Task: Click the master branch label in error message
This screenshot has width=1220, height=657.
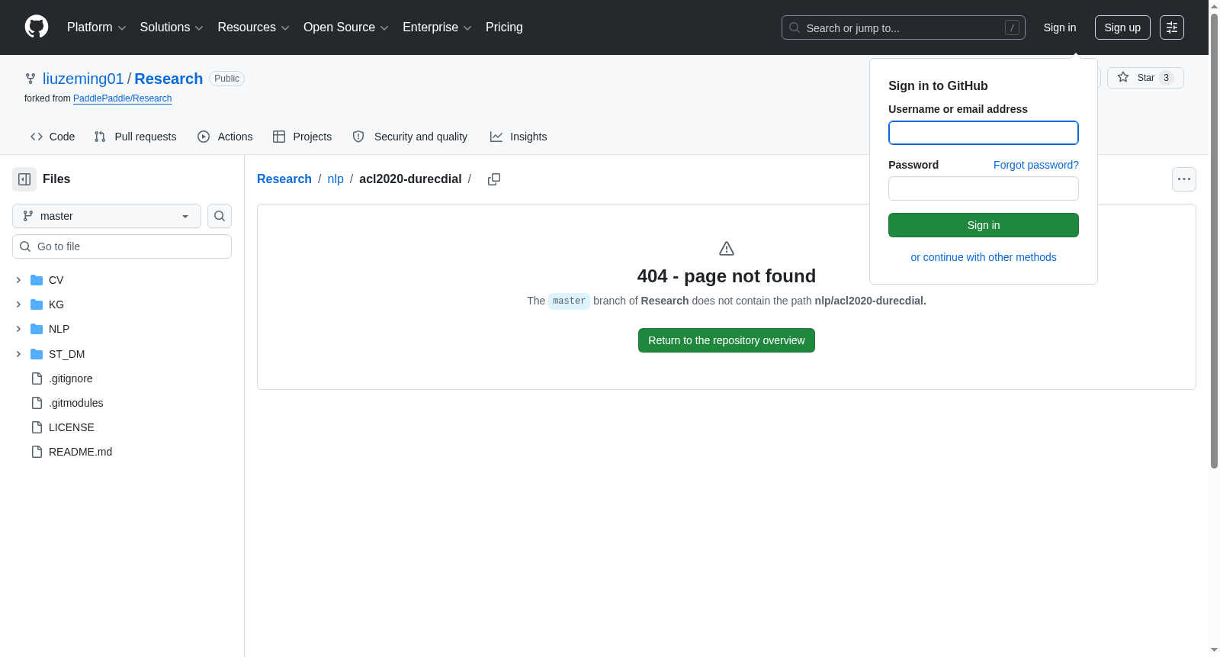Action: pos(569,301)
